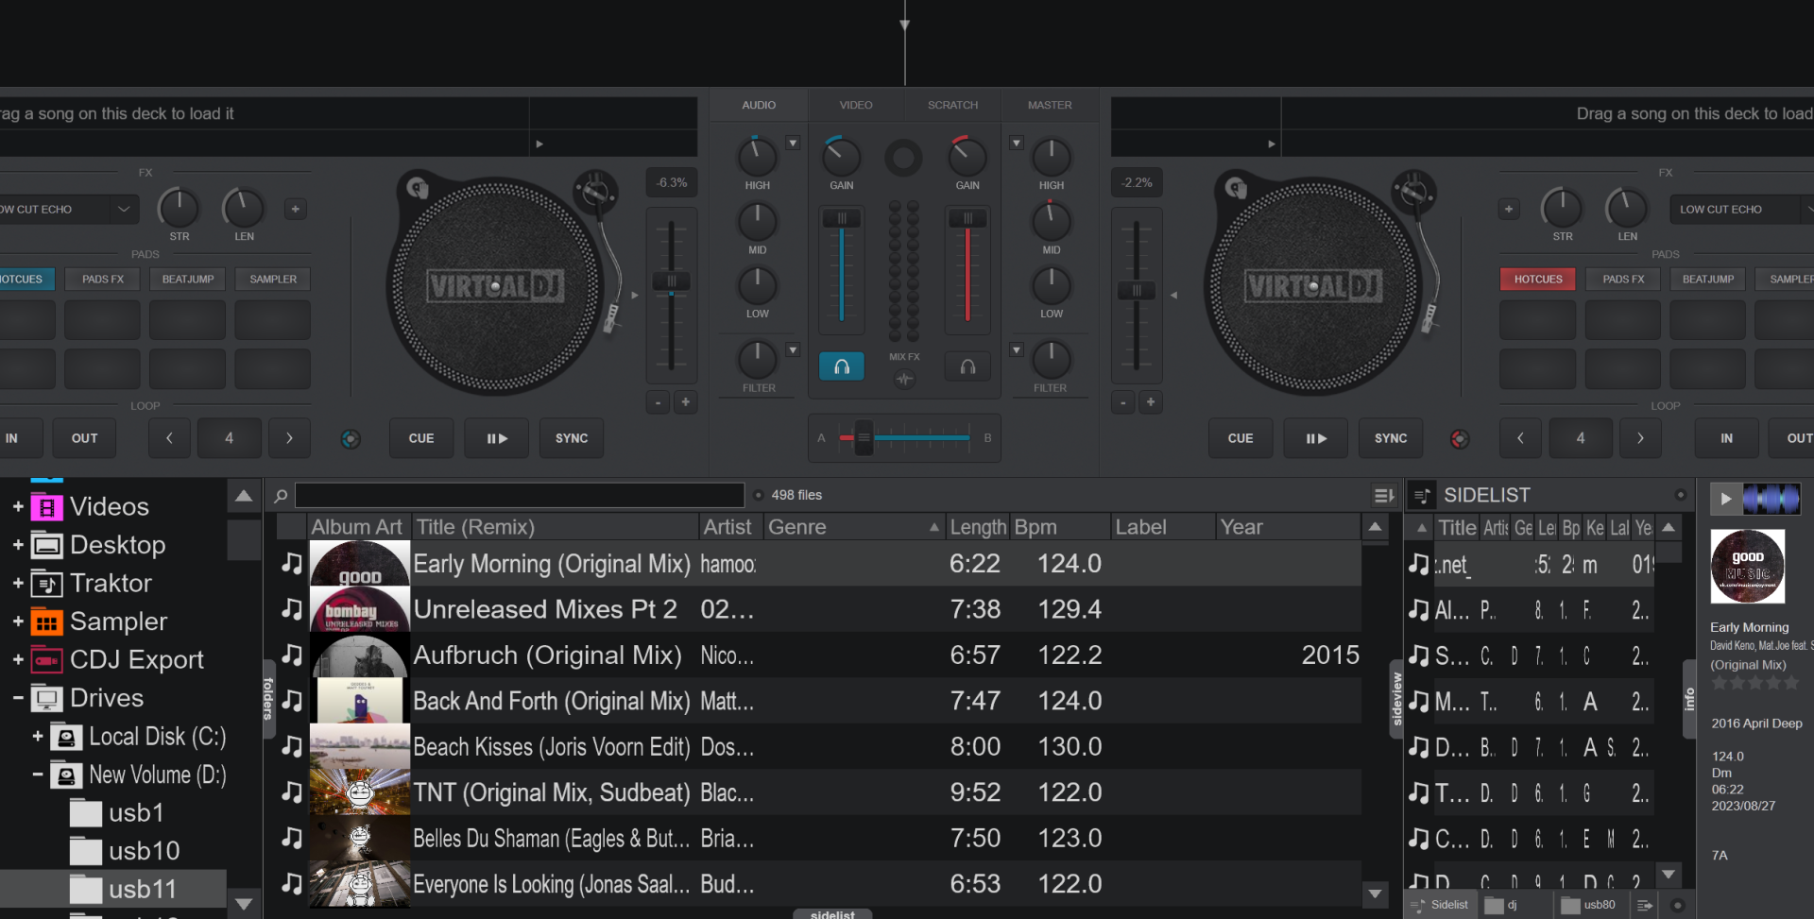Click the note icon beside Early Morning row
Screen dimensions: 1814x919
click(x=292, y=564)
